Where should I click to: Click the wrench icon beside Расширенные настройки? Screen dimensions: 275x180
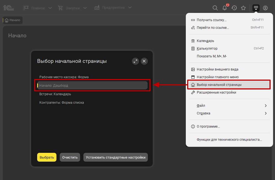click(x=193, y=92)
